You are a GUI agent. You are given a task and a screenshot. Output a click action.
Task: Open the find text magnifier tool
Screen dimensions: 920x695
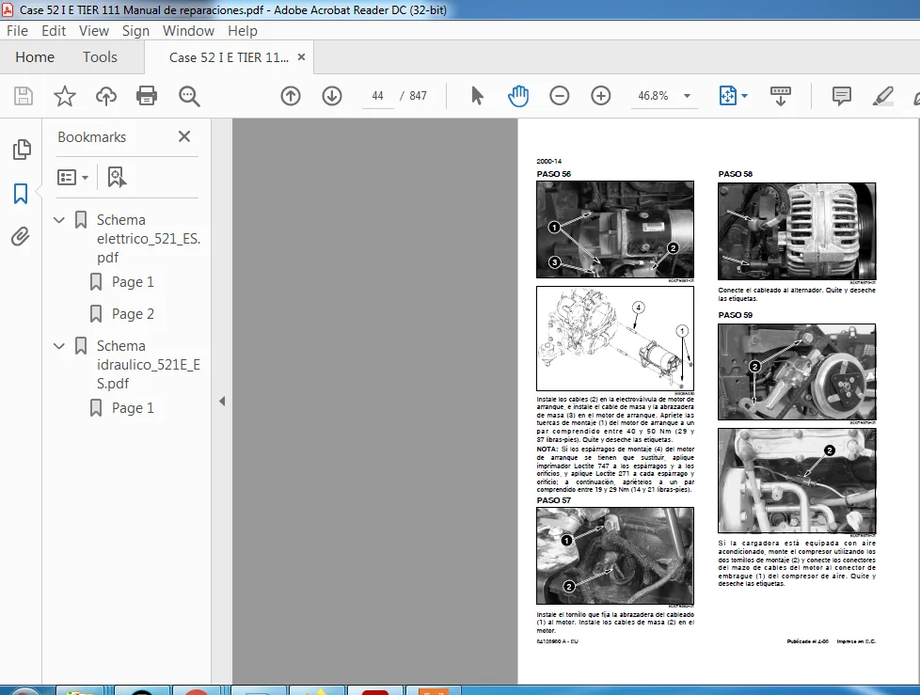click(189, 96)
